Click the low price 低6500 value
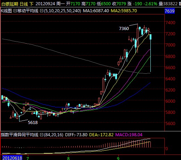The image size is (181, 160). (x=104, y=4)
